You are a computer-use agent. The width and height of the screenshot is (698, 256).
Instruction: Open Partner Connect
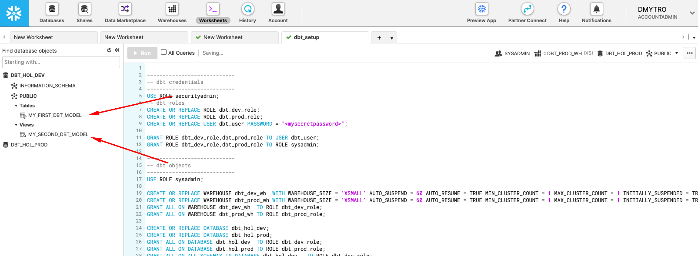527,9
